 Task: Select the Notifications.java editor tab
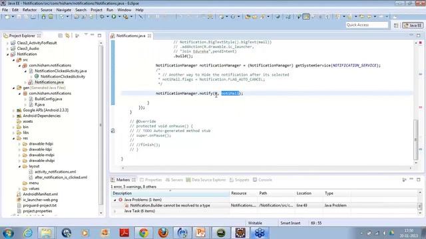point(130,36)
